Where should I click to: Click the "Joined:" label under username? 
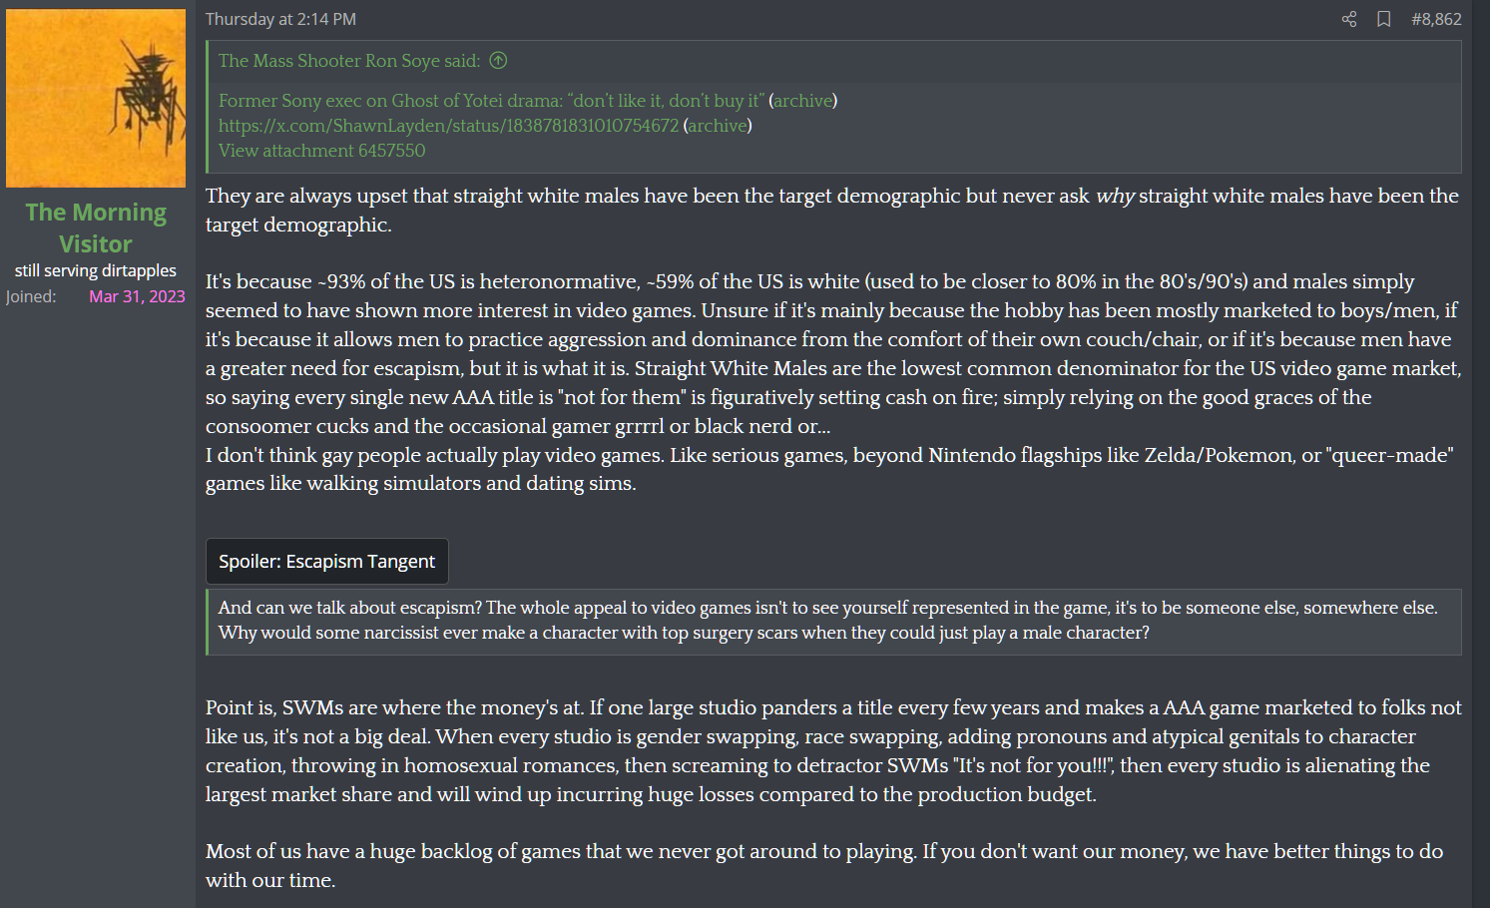[31, 296]
